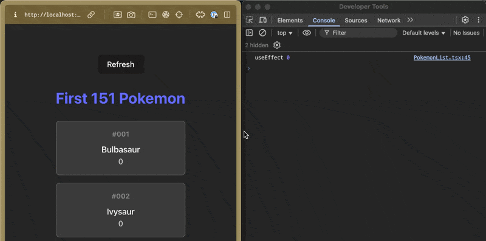
Task: Switch to the Sources tab
Action: [356, 21]
